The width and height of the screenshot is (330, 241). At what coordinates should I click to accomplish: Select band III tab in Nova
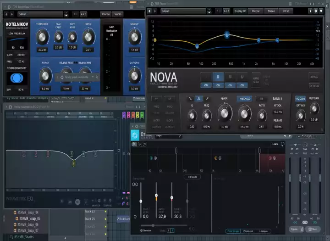230,77
